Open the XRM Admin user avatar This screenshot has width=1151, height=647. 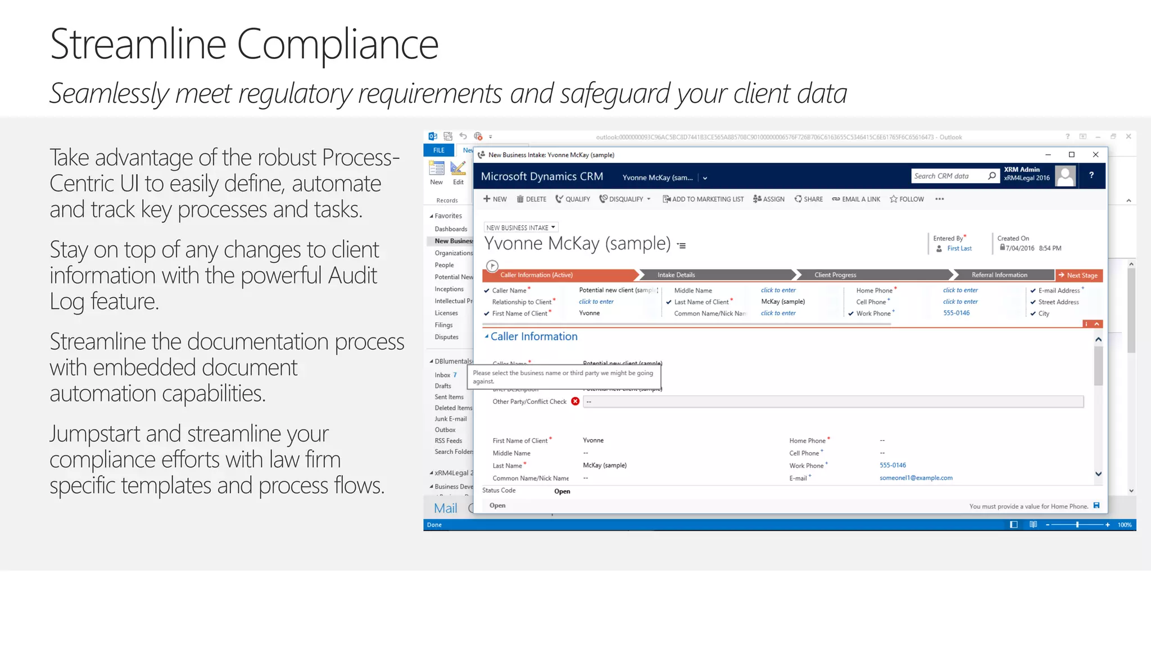(x=1065, y=176)
